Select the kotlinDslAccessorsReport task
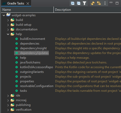This screenshot has width=121, height=113. 36,67
